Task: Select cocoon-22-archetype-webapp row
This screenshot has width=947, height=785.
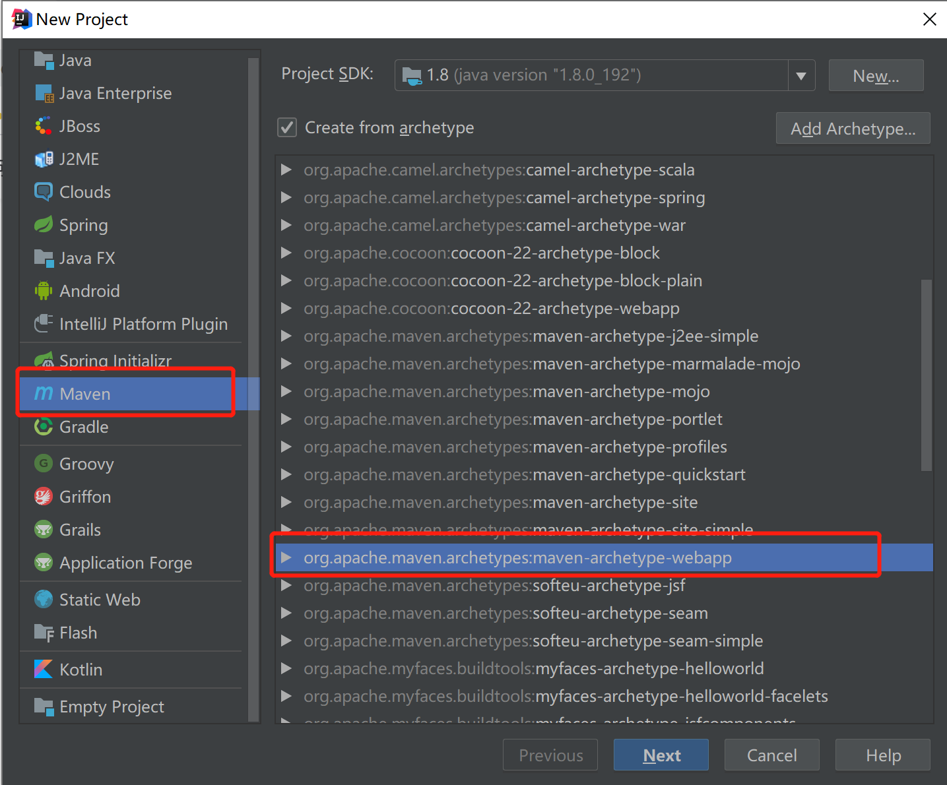Action: point(604,308)
